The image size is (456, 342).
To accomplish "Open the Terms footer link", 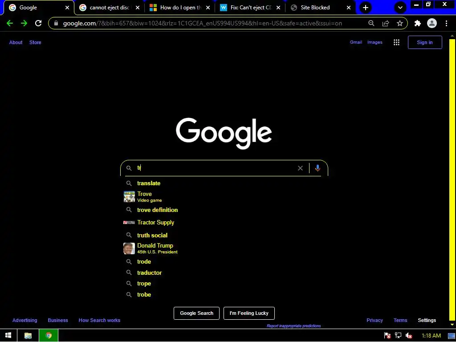I will pyautogui.click(x=400, y=320).
